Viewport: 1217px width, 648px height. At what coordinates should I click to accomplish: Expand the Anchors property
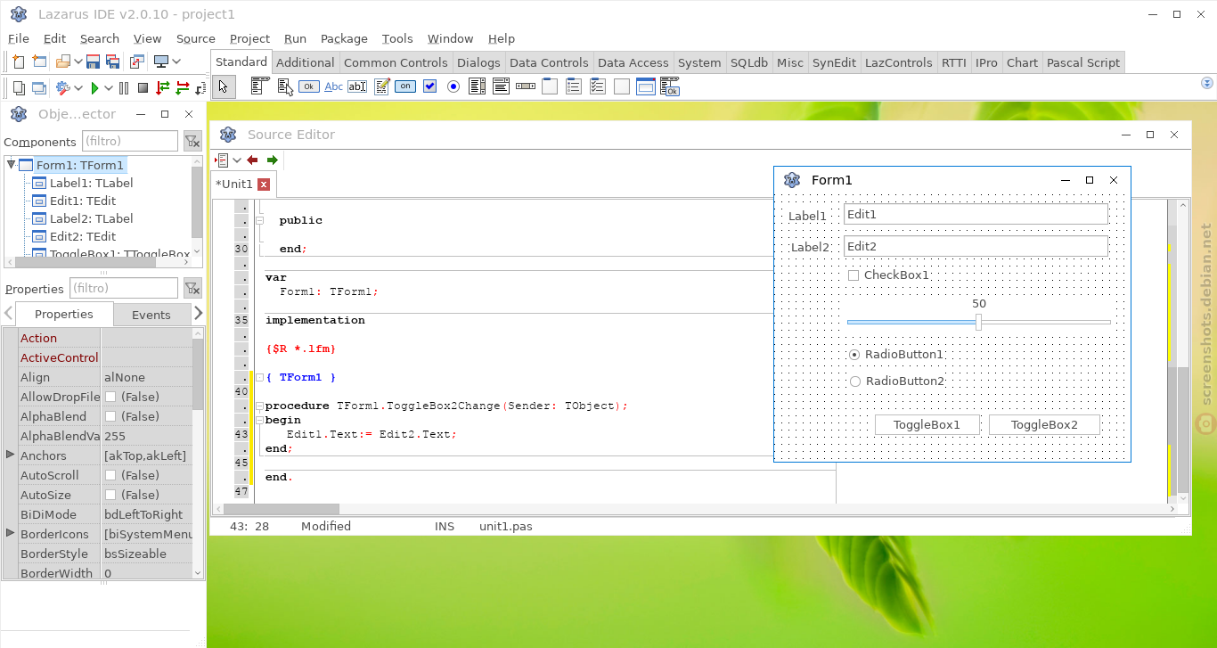click(x=11, y=455)
